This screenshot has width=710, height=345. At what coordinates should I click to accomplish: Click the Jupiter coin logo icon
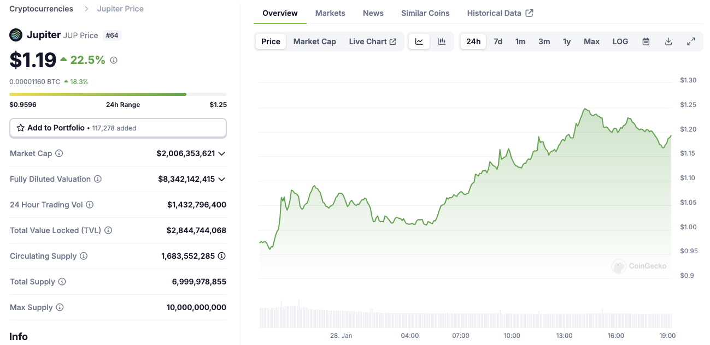[x=16, y=35]
